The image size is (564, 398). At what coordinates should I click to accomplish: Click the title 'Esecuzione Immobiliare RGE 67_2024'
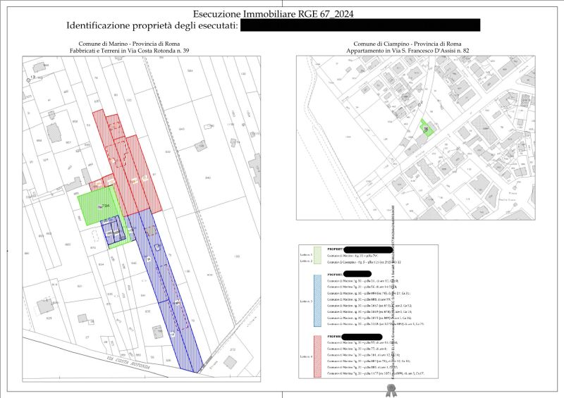(x=272, y=13)
